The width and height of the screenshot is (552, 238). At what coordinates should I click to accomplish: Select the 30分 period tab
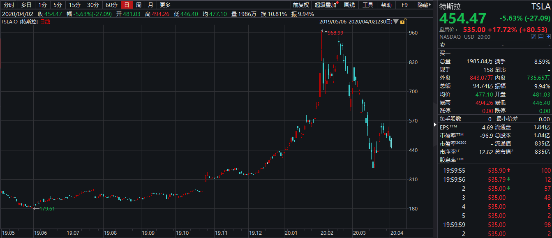93,5
